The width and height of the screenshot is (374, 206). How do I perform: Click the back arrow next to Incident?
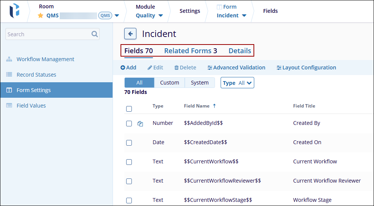pos(130,34)
